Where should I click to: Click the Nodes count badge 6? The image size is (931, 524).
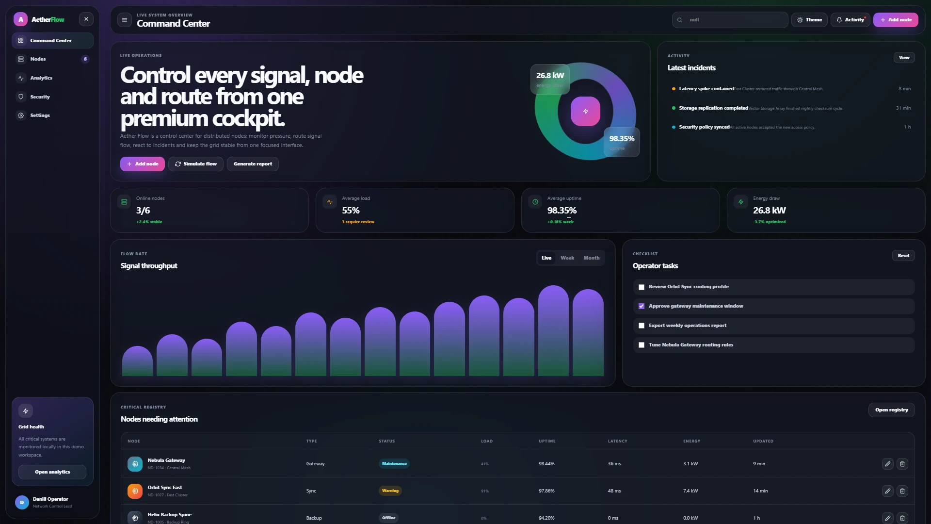click(x=85, y=59)
